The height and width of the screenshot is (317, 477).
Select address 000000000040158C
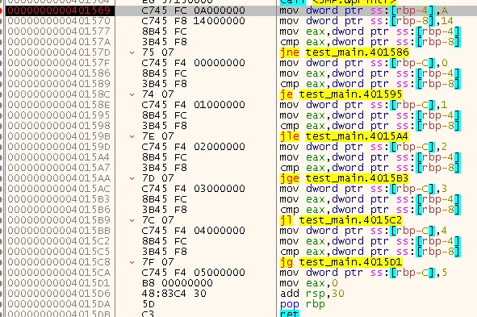(x=59, y=94)
